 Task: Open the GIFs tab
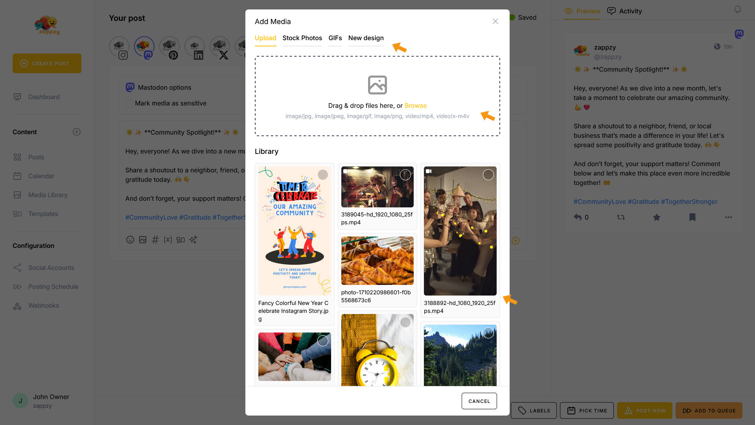click(335, 38)
